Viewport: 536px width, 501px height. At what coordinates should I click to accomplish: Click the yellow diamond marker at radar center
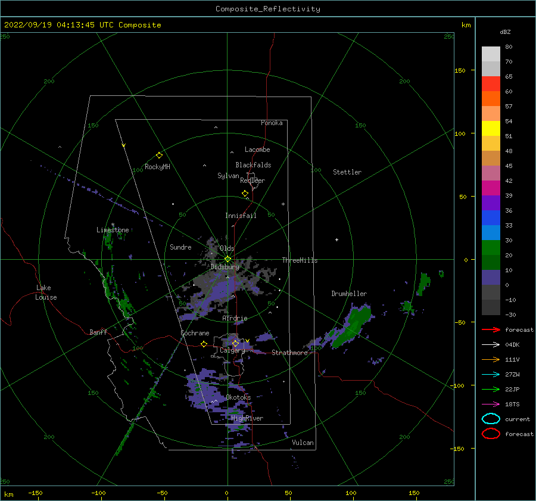click(228, 259)
